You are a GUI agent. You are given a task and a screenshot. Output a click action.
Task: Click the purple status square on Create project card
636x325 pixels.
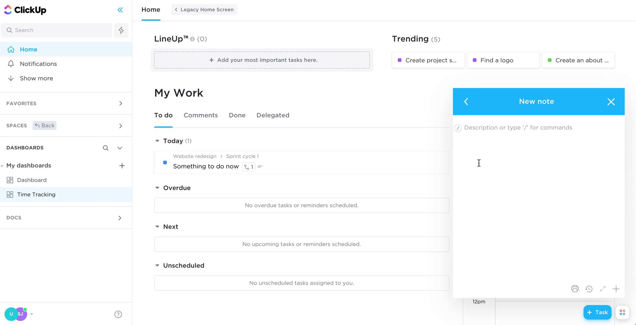[x=399, y=60]
